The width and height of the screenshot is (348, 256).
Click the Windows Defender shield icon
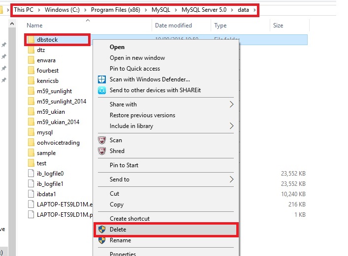[x=102, y=79]
